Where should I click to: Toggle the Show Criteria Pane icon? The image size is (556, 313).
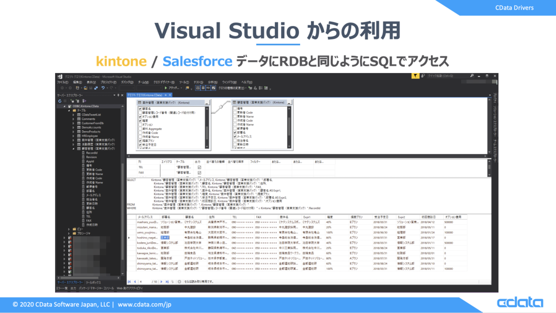click(203, 88)
